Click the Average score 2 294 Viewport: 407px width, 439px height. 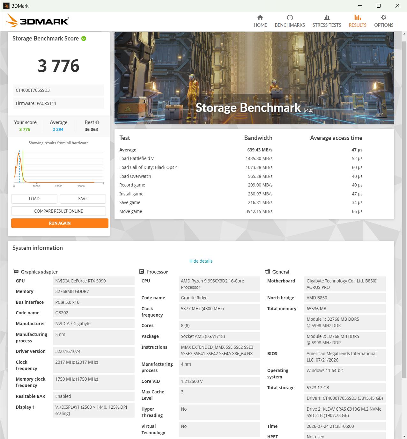tap(58, 129)
